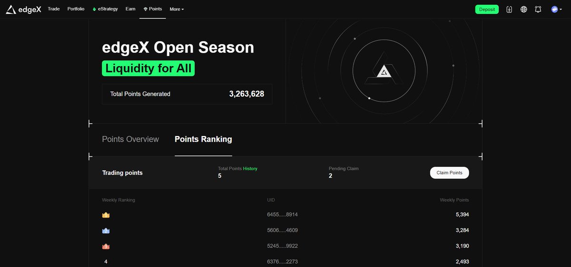
Task: Click the Trading points heading
Action: (x=122, y=173)
